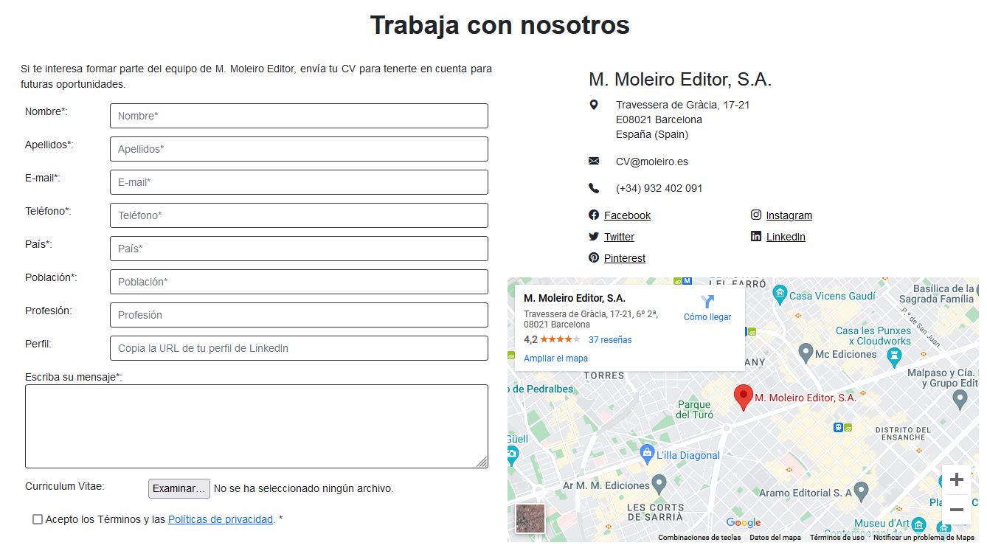This screenshot has height=551, width=987.
Task: Select the red M. Moleiro marker on the map
Action: 743,396
